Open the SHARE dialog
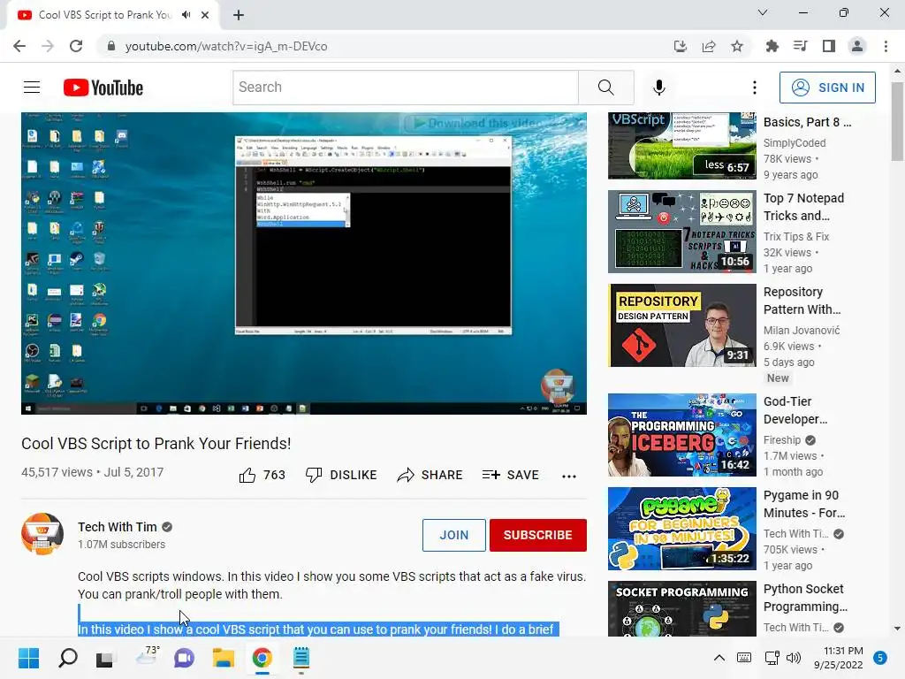The height and width of the screenshot is (679, 905). pyautogui.click(x=430, y=475)
